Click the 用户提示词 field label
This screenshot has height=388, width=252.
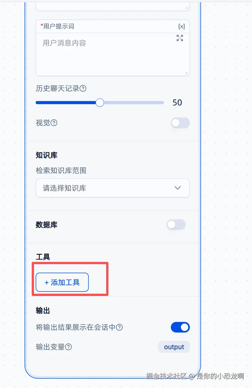(59, 26)
